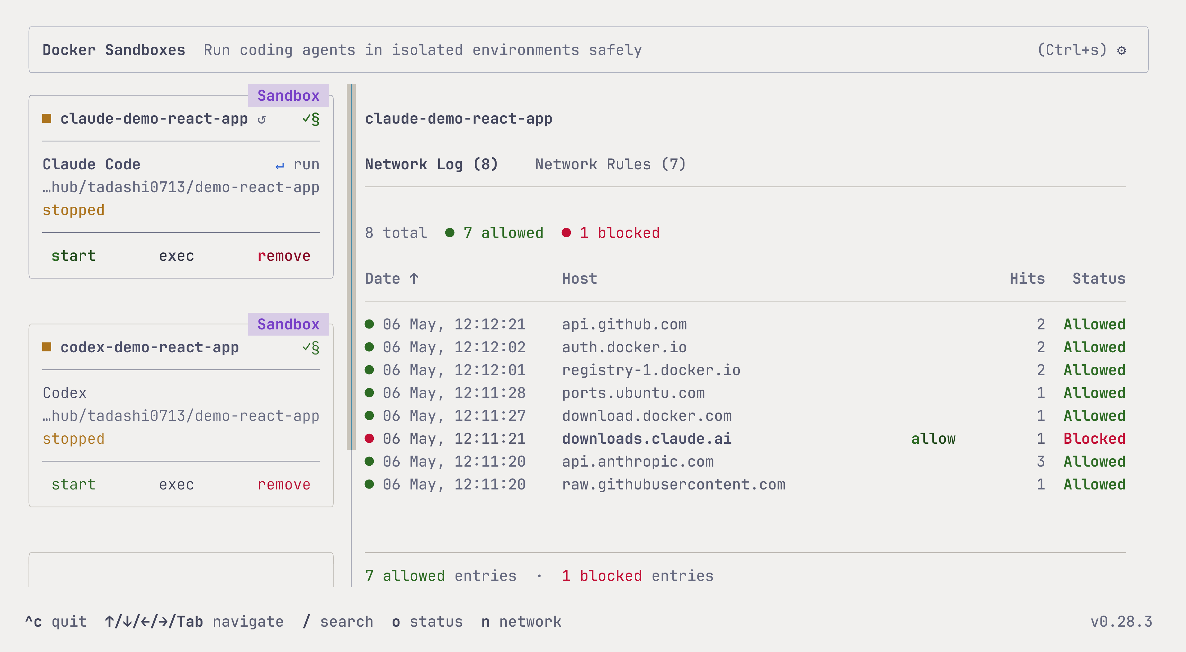The height and width of the screenshot is (652, 1186).
Task: Click red dot on downloads.claude.ai row
Action: point(369,438)
